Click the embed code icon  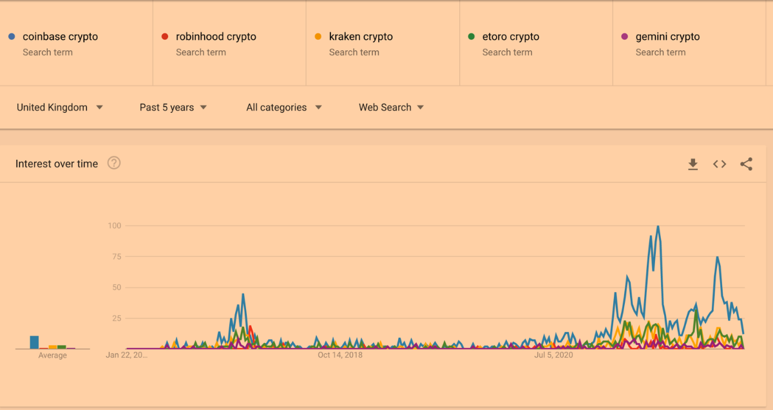pos(720,164)
